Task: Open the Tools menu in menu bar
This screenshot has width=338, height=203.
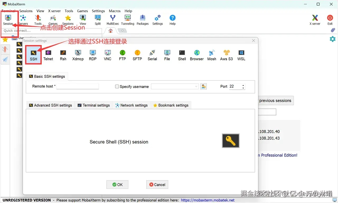Action: pos(69,11)
